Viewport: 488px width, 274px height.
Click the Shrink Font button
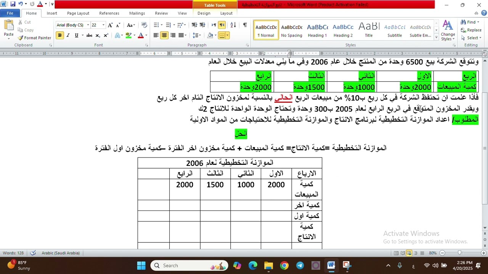pos(118,25)
